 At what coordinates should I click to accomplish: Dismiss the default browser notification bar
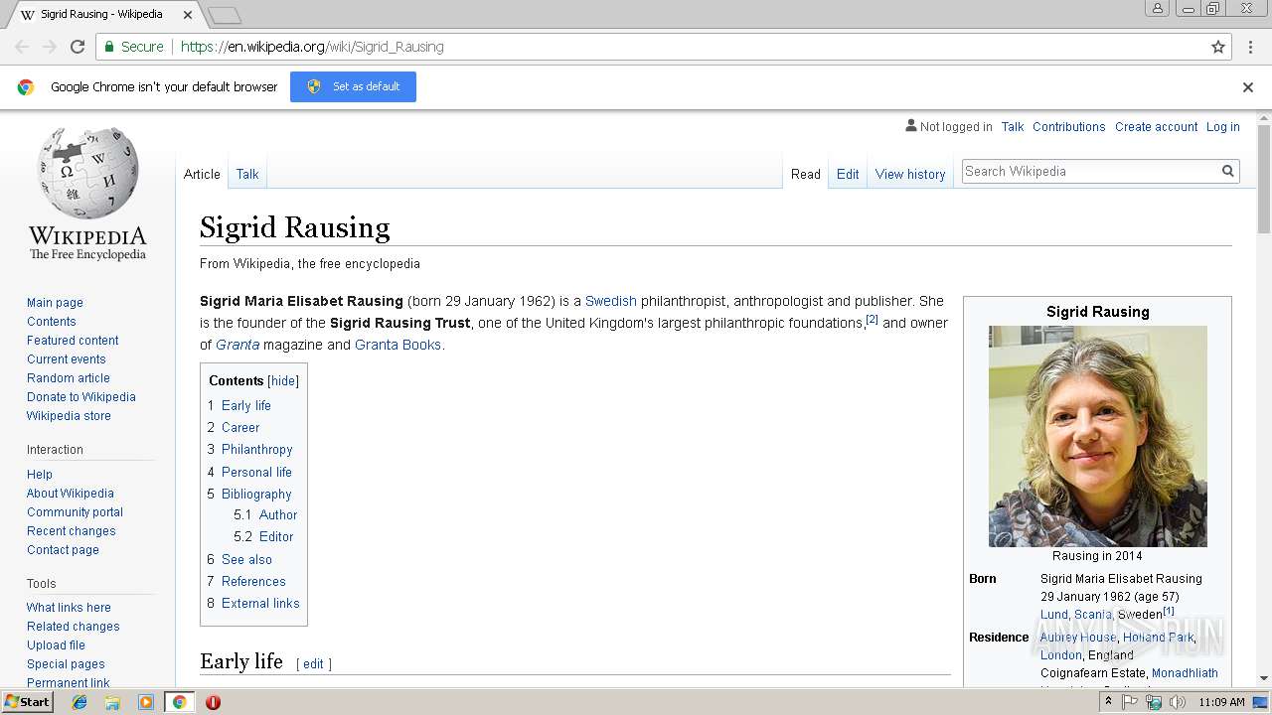(x=1248, y=87)
